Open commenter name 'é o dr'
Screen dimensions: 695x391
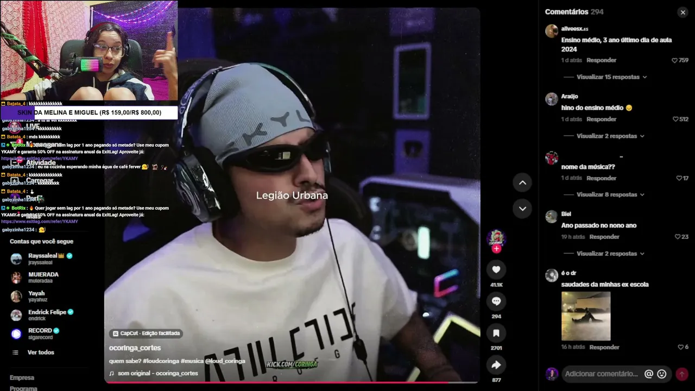point(568,273)
